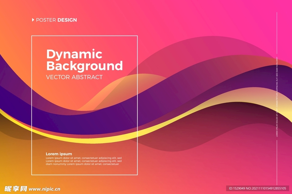
Task: Open the www.nipic.cn watermark link
Action: (x=44, y=189)
